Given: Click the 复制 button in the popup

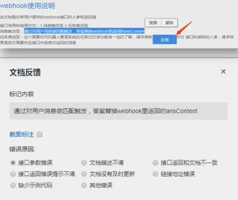Looking at the screenshot, I should click(169, 23).
